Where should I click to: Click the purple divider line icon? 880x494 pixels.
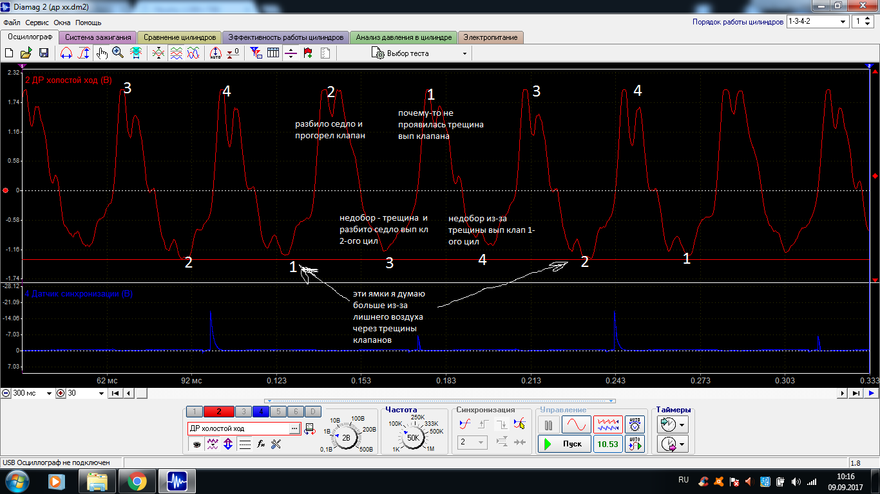291,53
